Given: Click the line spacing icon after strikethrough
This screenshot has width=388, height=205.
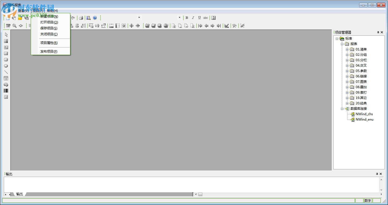Looking at the screenshot, I should (214, 18).
